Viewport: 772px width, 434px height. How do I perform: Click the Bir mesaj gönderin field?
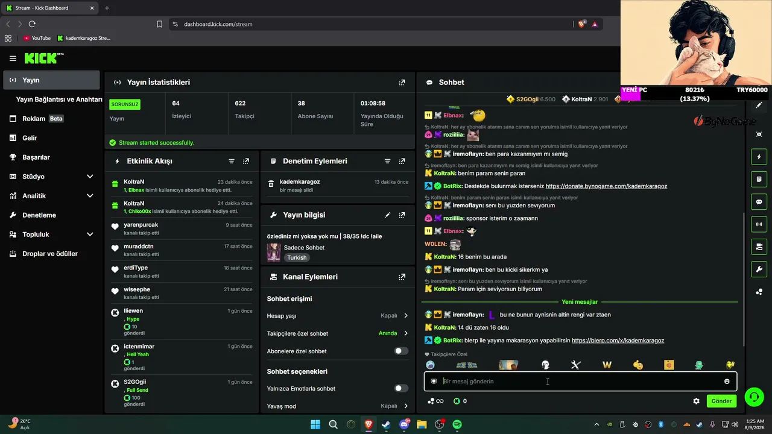coord(580,382)
